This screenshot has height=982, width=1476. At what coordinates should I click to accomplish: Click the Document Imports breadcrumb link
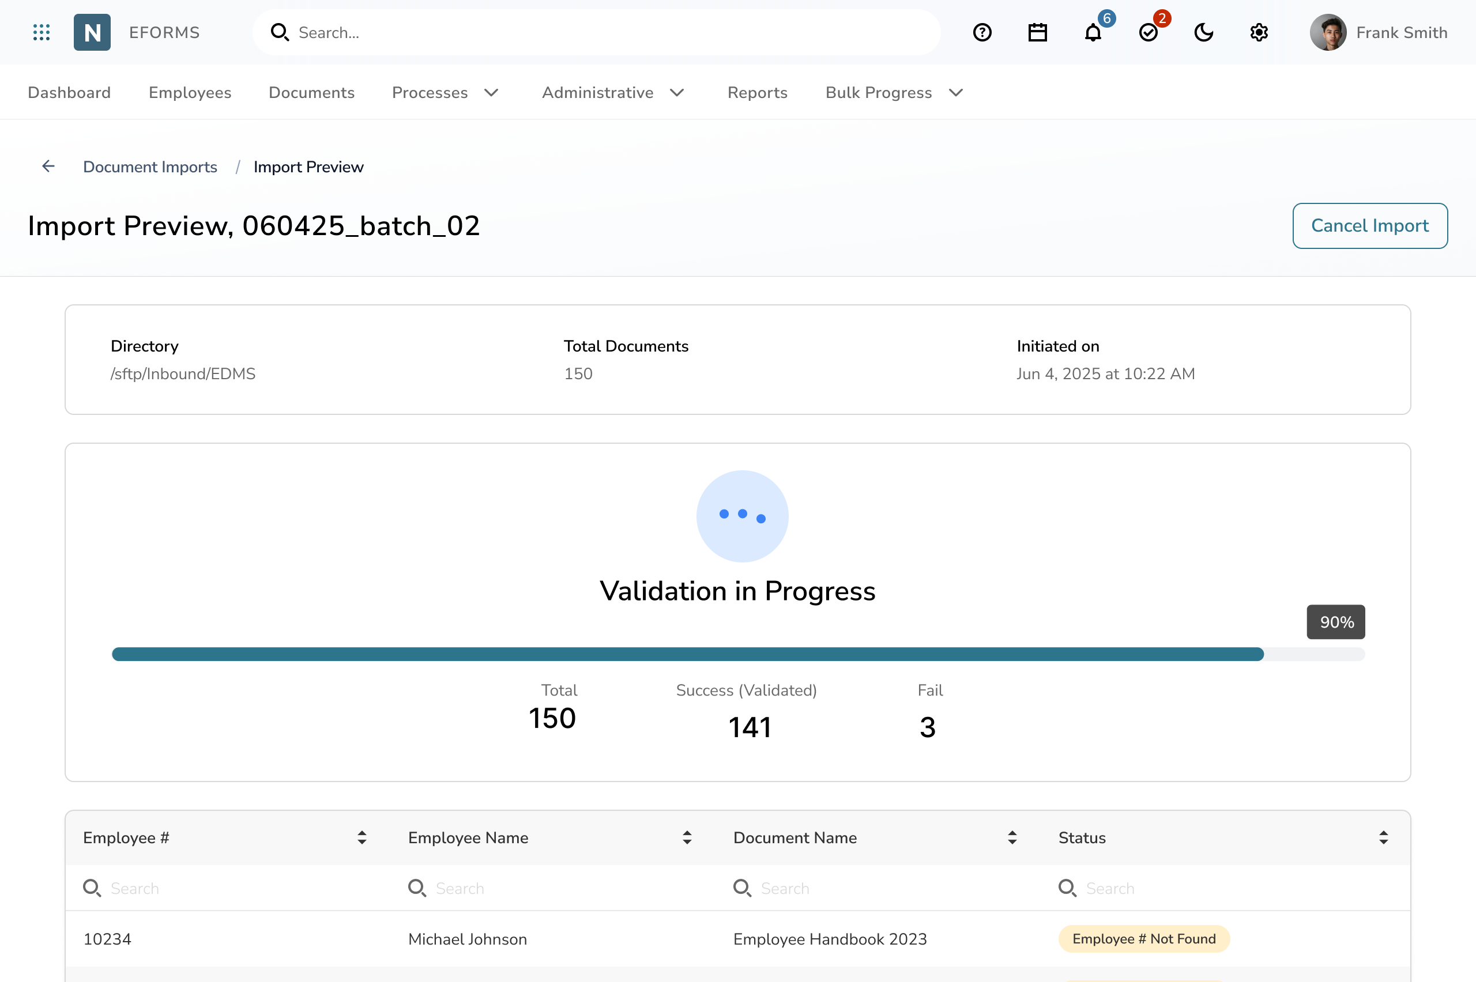click(150, 167)
